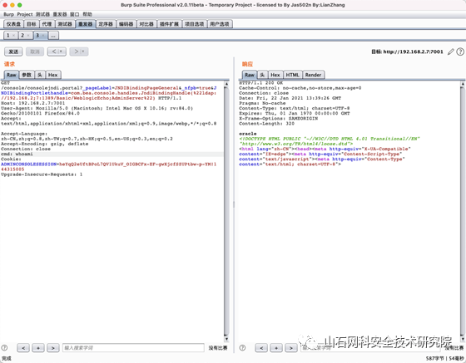Screen dimensions: 466x363
Task: Focus the request search input field
Action: (x=133, y=348)
